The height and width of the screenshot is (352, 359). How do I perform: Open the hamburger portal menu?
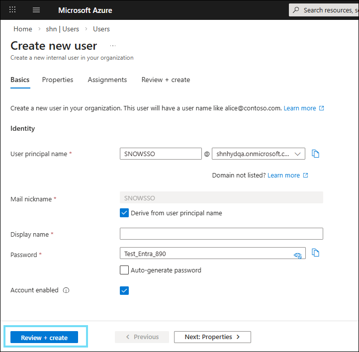[36, 10]
